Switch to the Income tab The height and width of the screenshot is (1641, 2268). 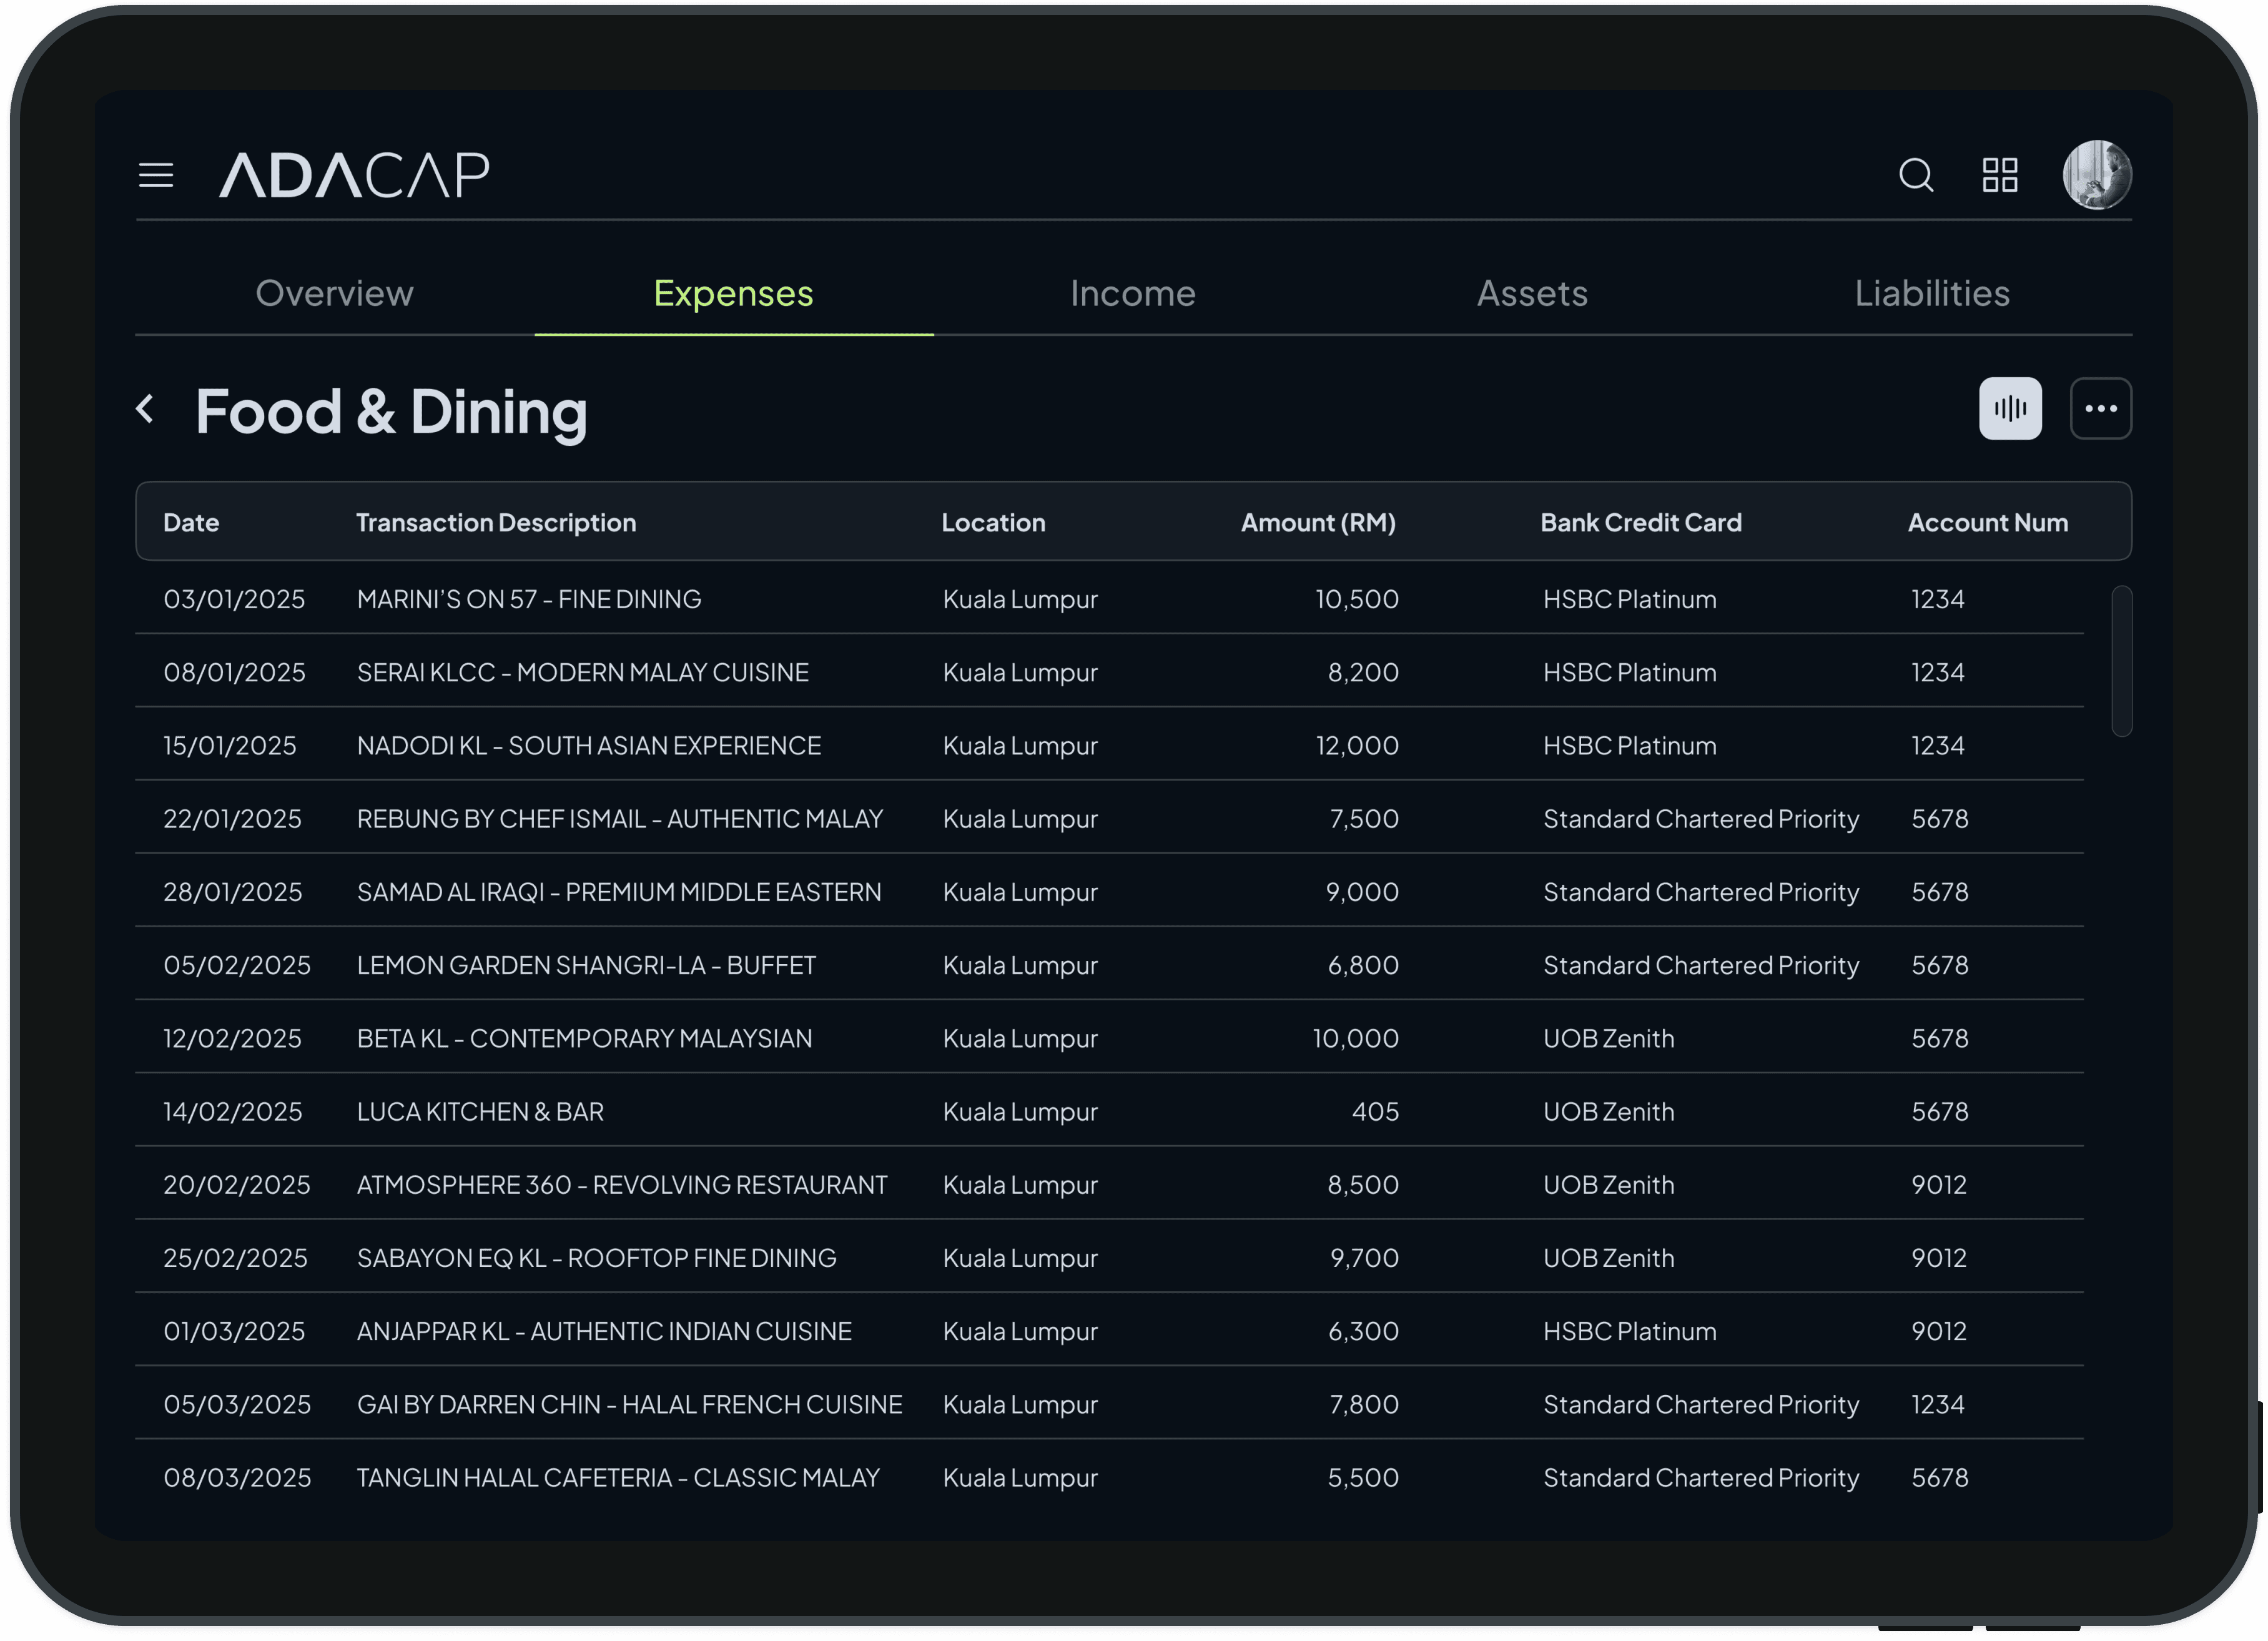tap(1132, 293)
